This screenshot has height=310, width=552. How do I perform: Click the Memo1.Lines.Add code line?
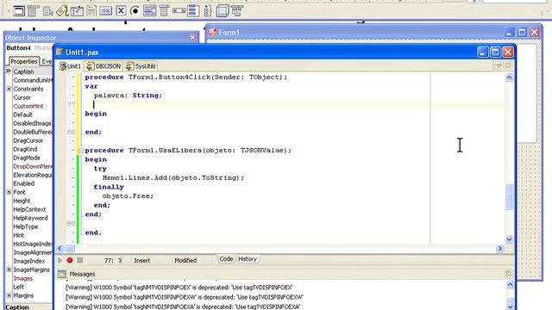[x=173, y=178]
